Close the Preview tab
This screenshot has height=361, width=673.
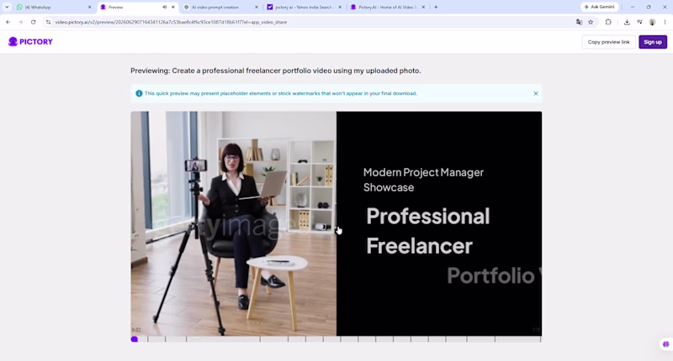click(x=173, y=7)
